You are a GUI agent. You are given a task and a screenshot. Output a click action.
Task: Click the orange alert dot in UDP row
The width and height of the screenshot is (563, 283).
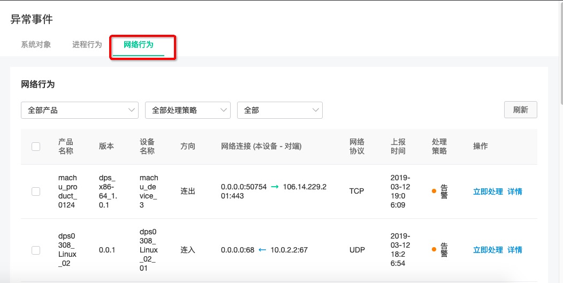click(433, 249)
